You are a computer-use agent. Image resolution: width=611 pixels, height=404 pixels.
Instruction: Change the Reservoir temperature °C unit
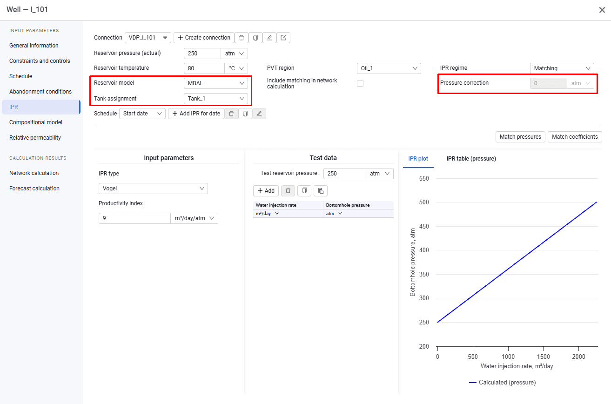pyautogui.click(x=236, y=68)
